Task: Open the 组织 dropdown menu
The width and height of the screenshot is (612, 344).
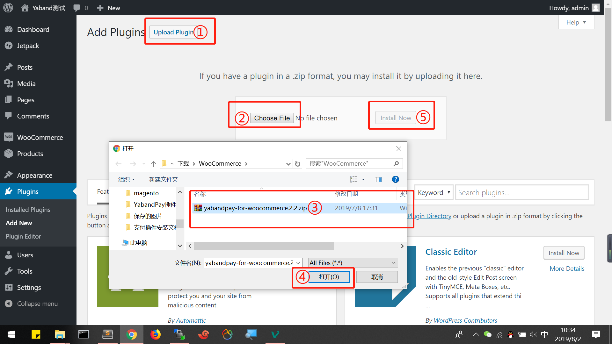Action: click(x=126, y=179)
